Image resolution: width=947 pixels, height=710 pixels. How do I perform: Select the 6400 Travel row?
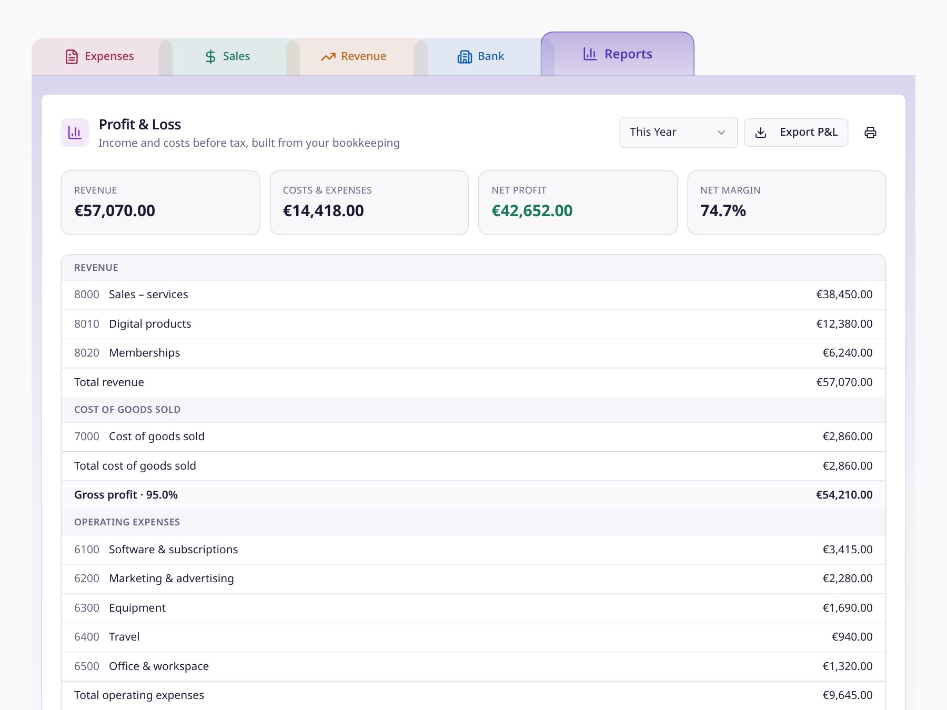point(473,637)
